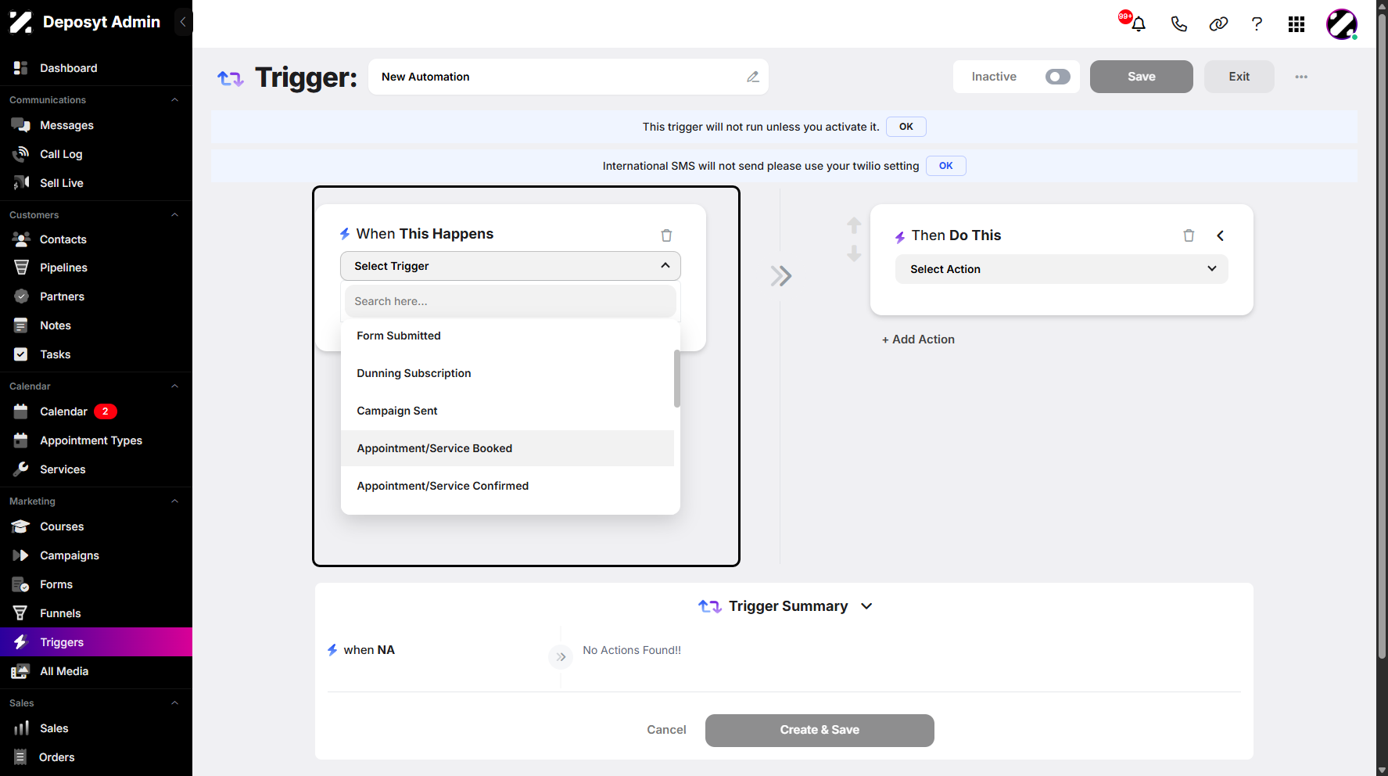Delete the When This Happens block
This screenshot has height=776, width=1388.
pos(666,235)
